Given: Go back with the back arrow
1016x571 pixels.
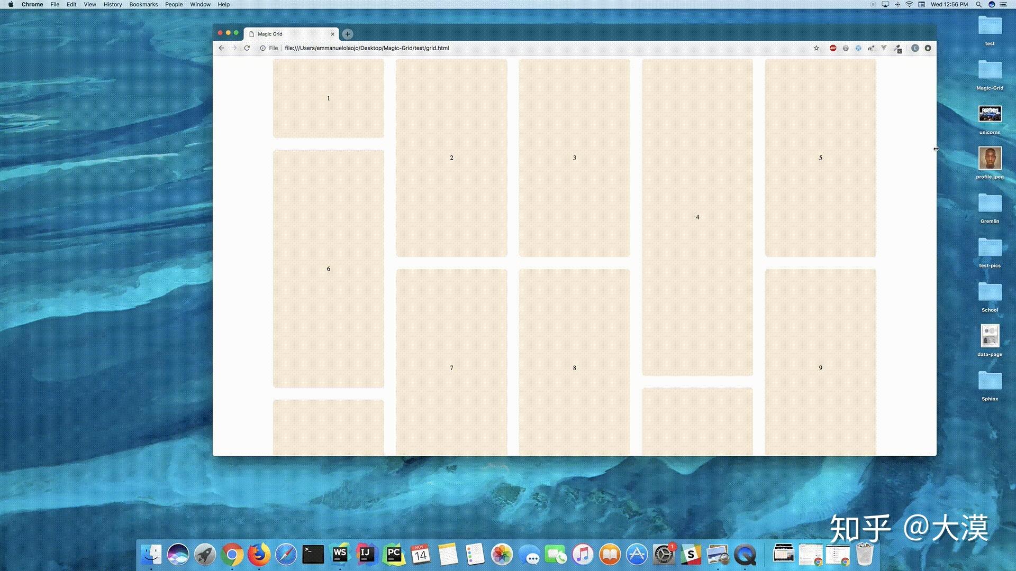Looking at the screenshot, I should tap(221, 48).
